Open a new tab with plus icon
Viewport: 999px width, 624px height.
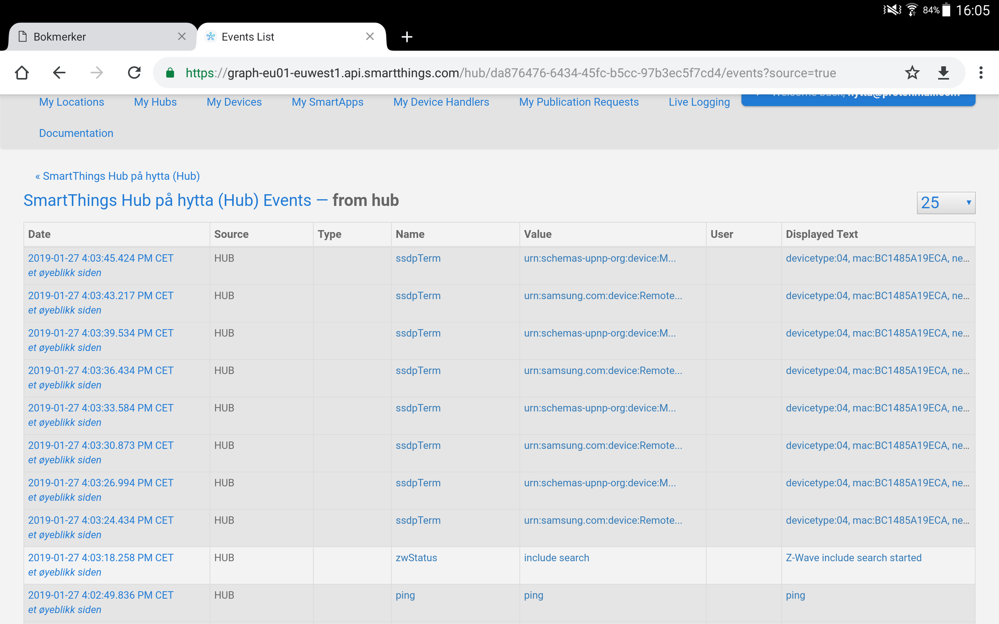click(x=407, y=37)
